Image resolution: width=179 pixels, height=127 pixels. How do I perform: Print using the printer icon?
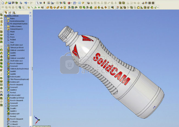pos(21,3)
